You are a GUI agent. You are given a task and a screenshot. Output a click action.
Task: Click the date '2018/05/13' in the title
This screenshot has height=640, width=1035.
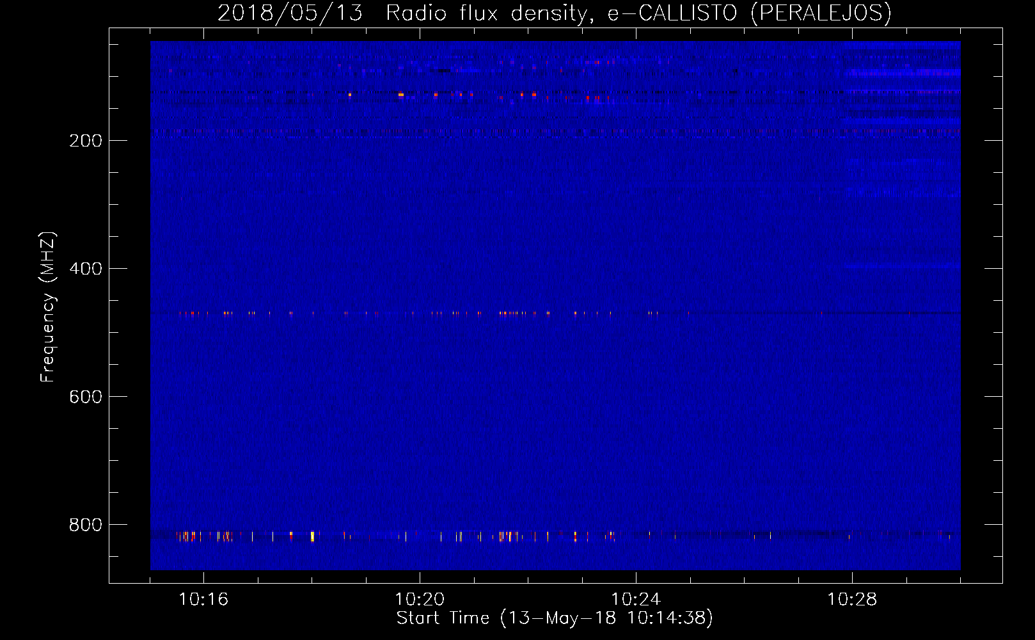coord(290,13)
